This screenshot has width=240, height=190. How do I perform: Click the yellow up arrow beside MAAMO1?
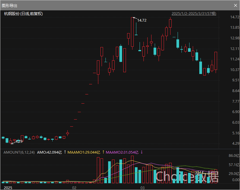pyautogui.click(x=103, y=152)
